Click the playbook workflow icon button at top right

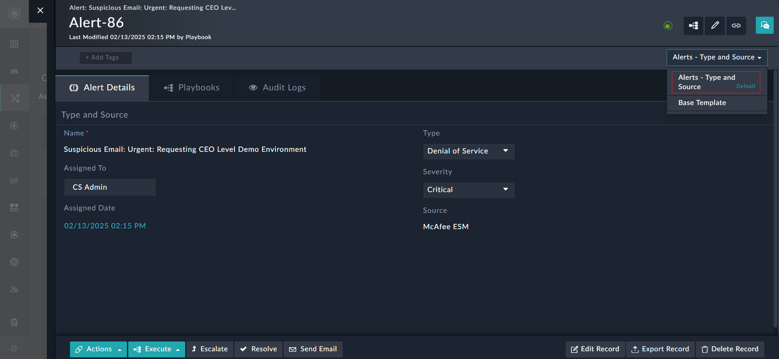(x=694, y=26)
